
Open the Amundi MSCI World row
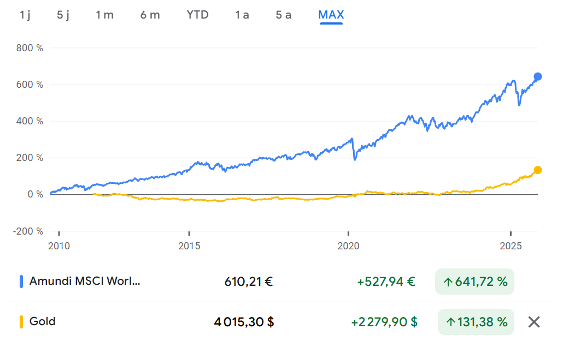click(x=85, y=282)
